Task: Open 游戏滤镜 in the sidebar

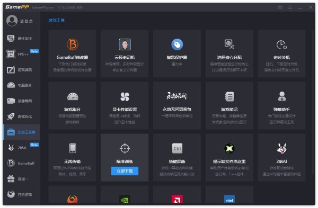Action: [21, 70]
